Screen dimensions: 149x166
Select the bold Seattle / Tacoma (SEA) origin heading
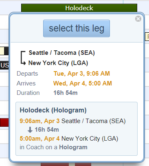62,53
